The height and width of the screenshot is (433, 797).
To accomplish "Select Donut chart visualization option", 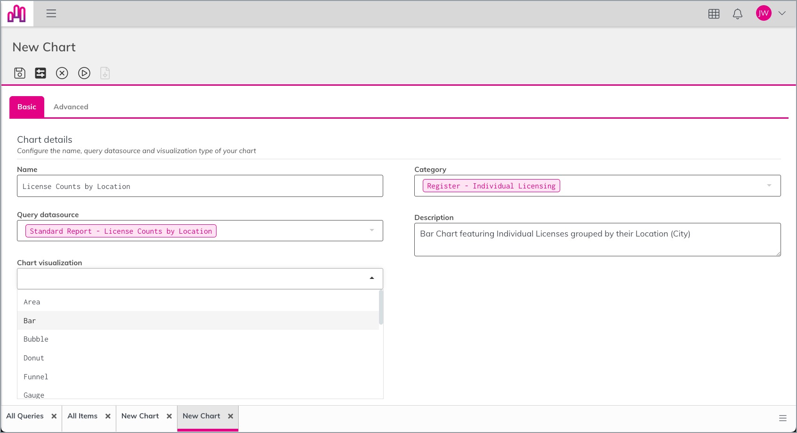I will pyautogui.click(x=198, y=358).
